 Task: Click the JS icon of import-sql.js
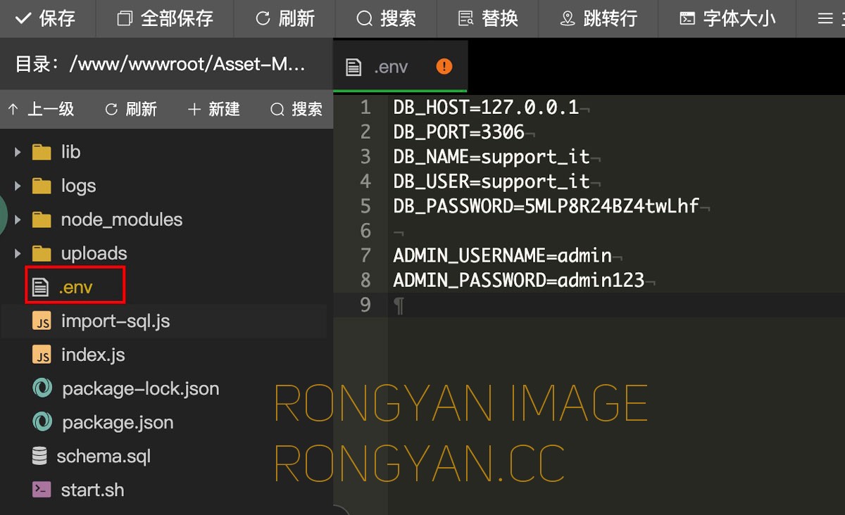pos(42,321)
